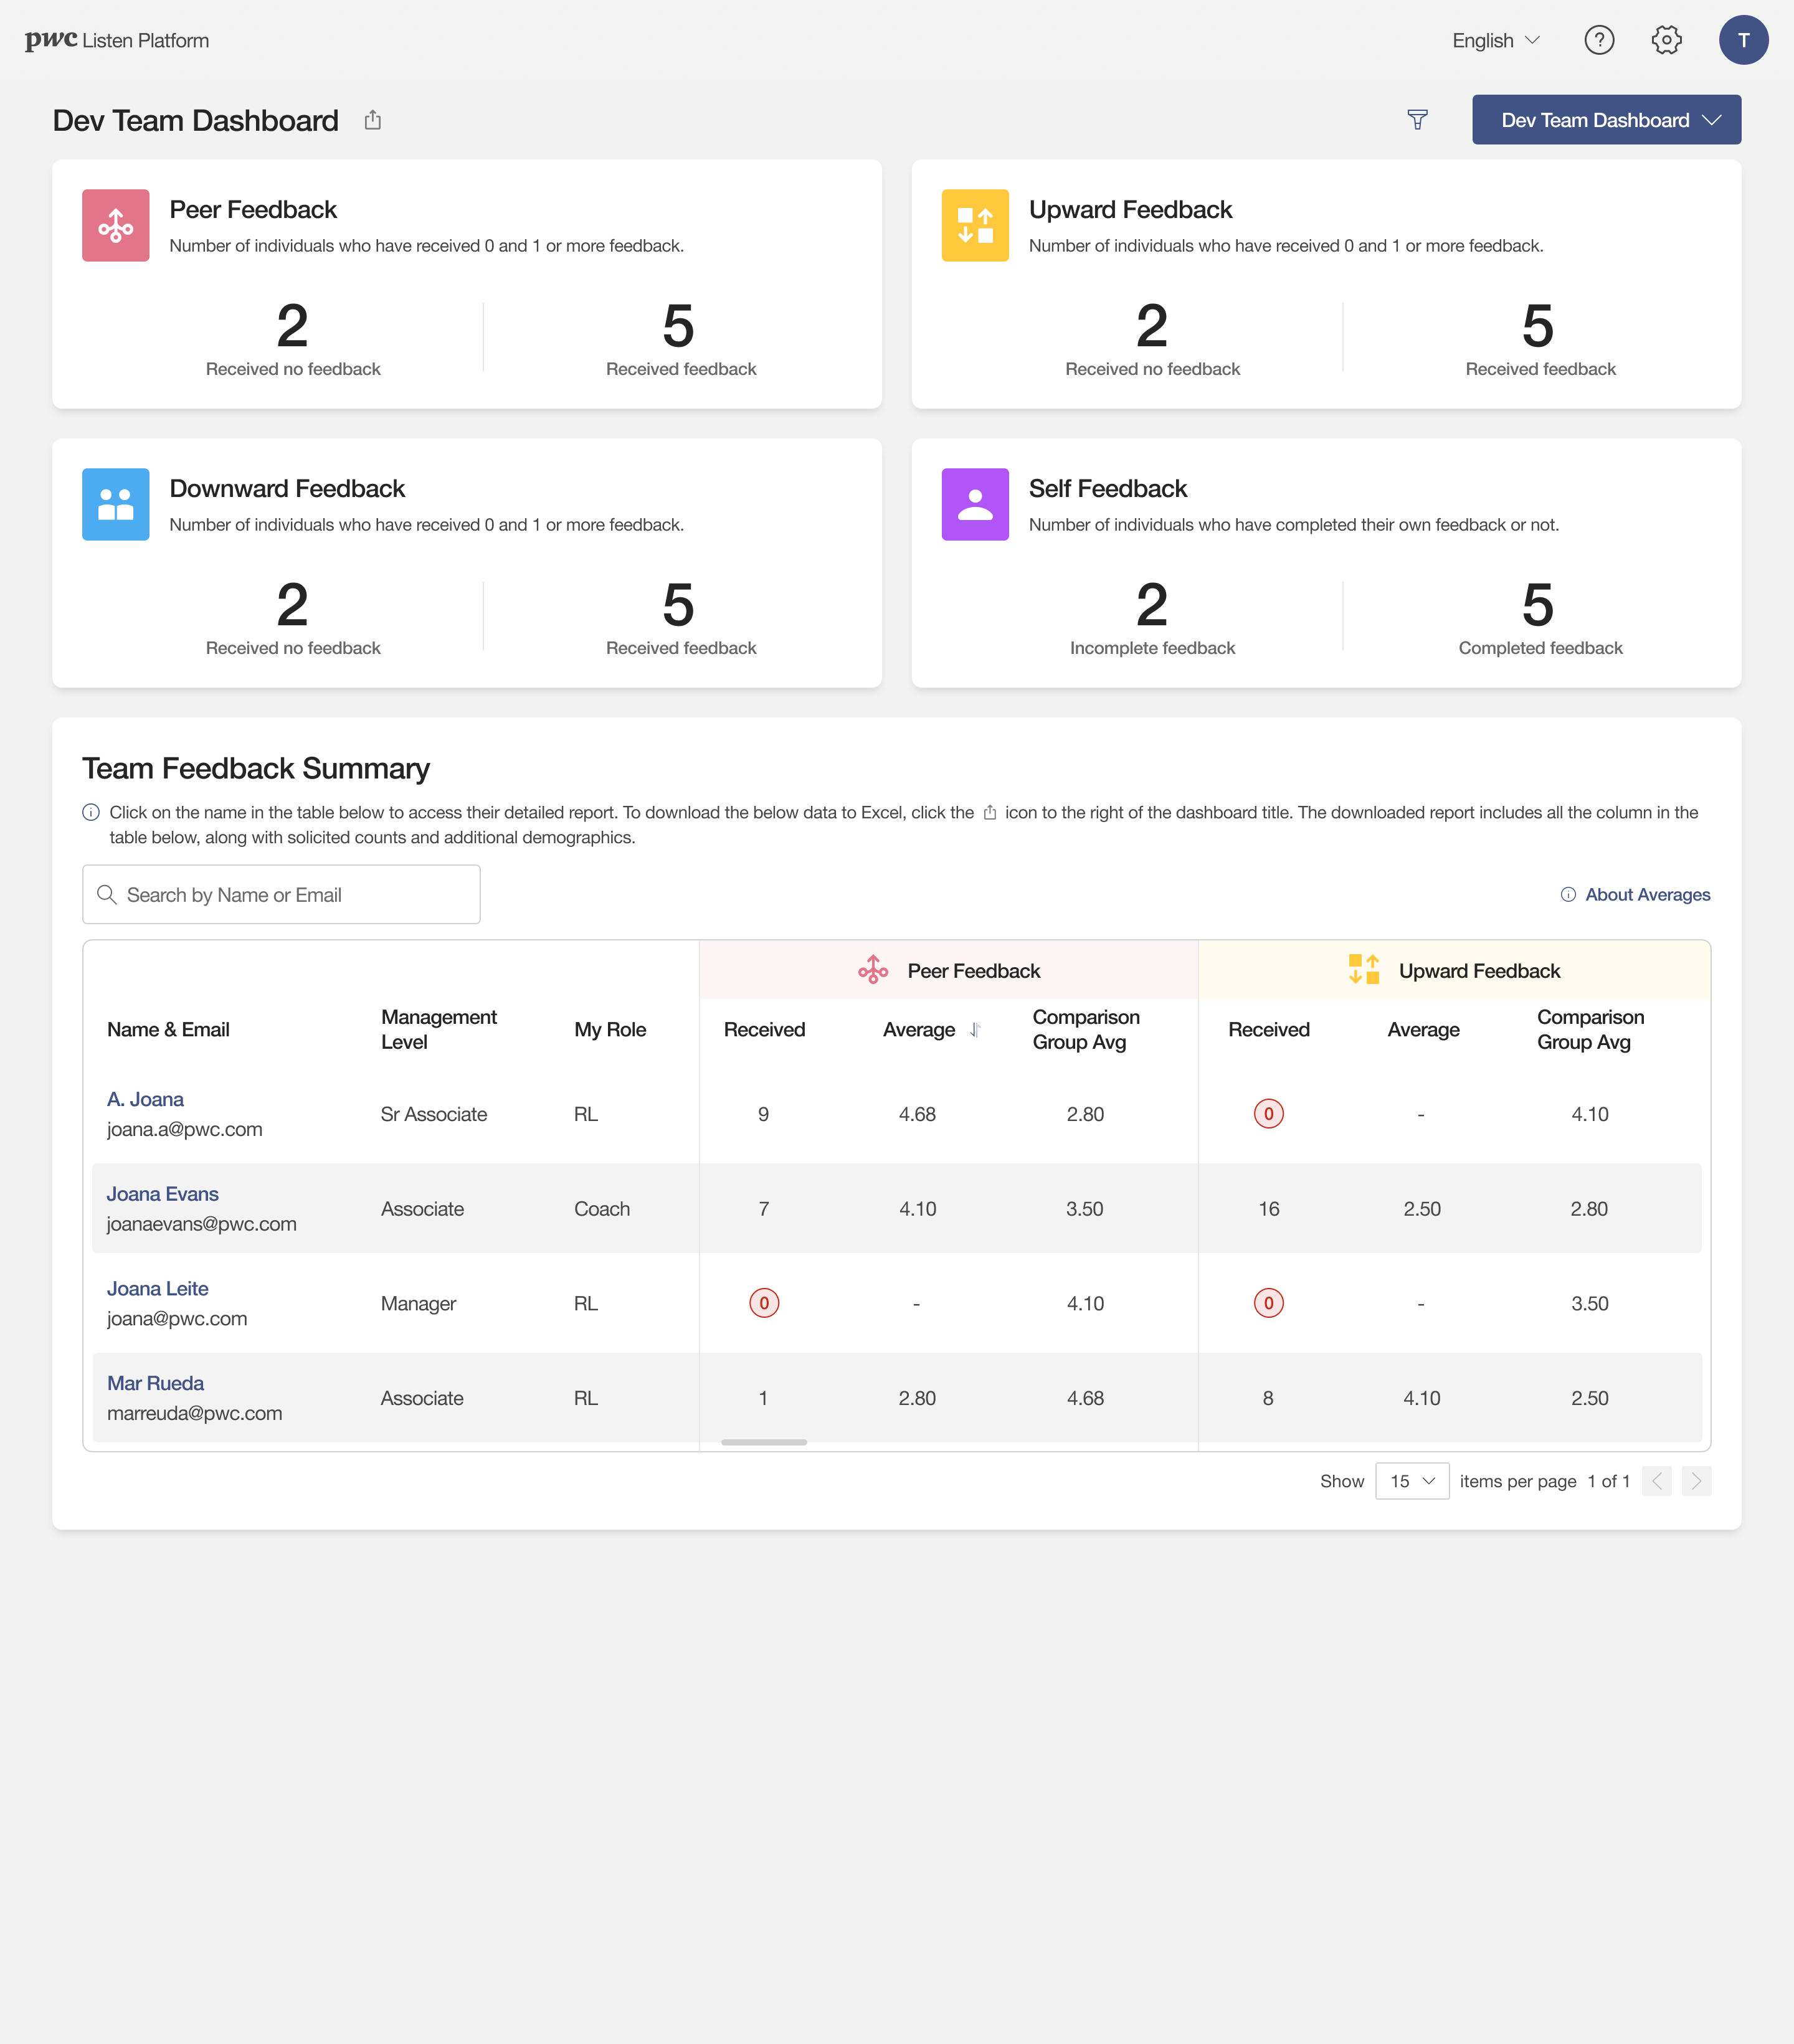Click the yellow Upward Feedback card icon

point(975,225)
